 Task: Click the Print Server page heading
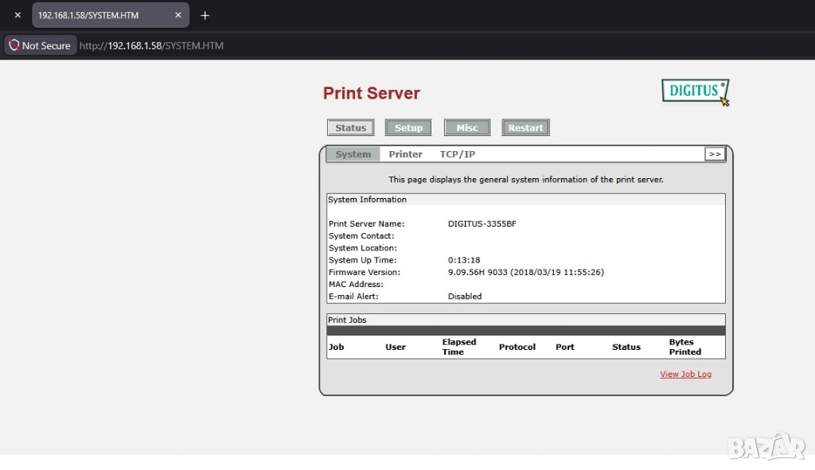371,93
